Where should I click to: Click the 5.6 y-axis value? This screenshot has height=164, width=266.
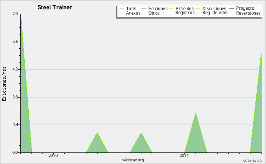pyautogui.click(x=15, y=42)
